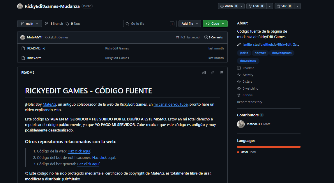Image resolution: width=334 pixels, height=183 pixels.
Task: Select the README tab
Action: click(28, 72)
